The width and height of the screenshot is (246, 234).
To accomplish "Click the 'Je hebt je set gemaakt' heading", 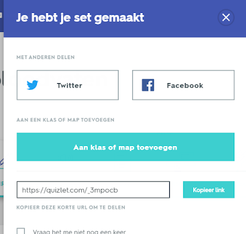I will click(x=80, y=18).
